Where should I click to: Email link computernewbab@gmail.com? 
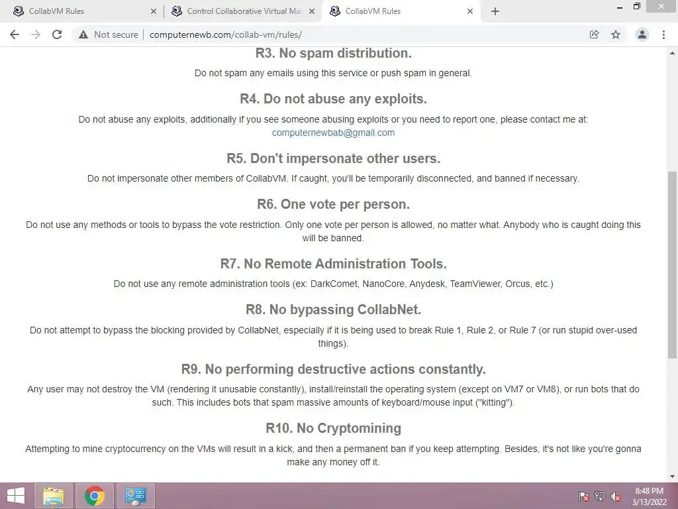pyautogui.click(x=333, y=133)
